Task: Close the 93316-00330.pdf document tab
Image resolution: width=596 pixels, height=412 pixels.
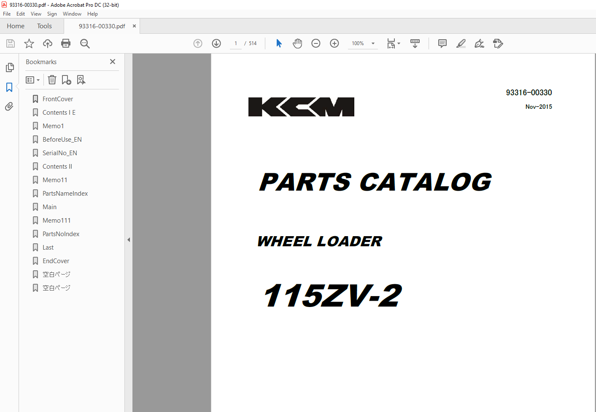Action: tap(135, 26)
